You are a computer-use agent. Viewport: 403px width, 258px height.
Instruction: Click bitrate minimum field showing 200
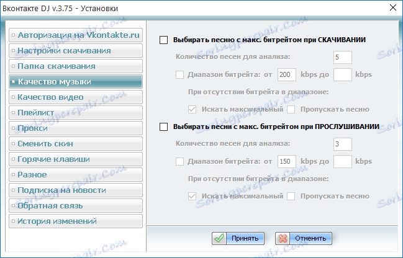point(287,74)
